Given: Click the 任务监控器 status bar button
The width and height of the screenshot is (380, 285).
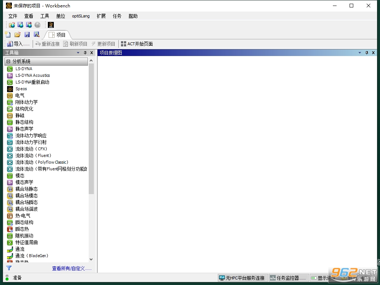Looking at the screenshot, I should point(288,278).
